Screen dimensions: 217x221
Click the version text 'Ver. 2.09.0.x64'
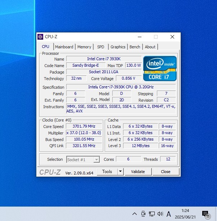tap(79, 173)
